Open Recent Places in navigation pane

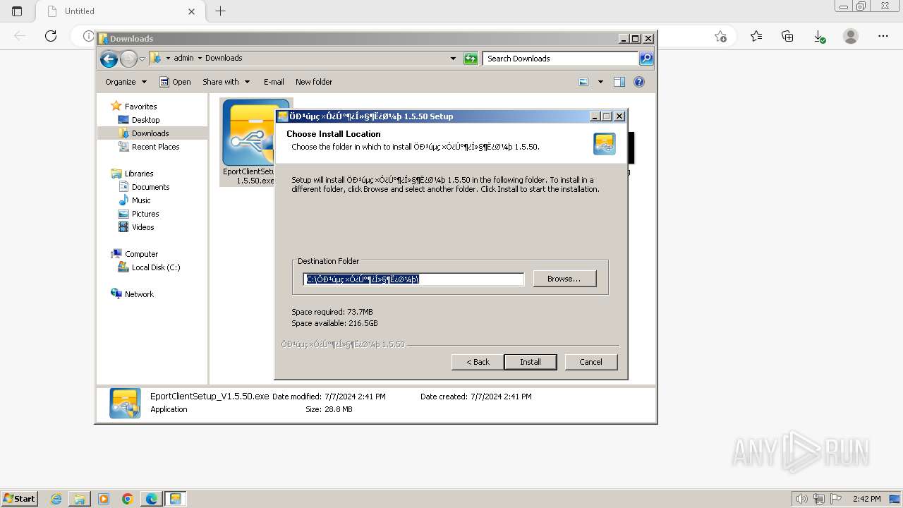click(x=155, y=147)
